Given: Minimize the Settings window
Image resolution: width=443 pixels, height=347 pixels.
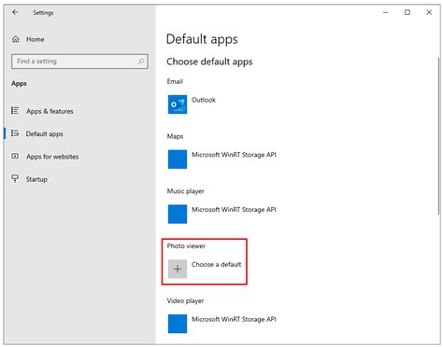Looking at the screenshot, I should pyautogui.click(x=386, y=12).
